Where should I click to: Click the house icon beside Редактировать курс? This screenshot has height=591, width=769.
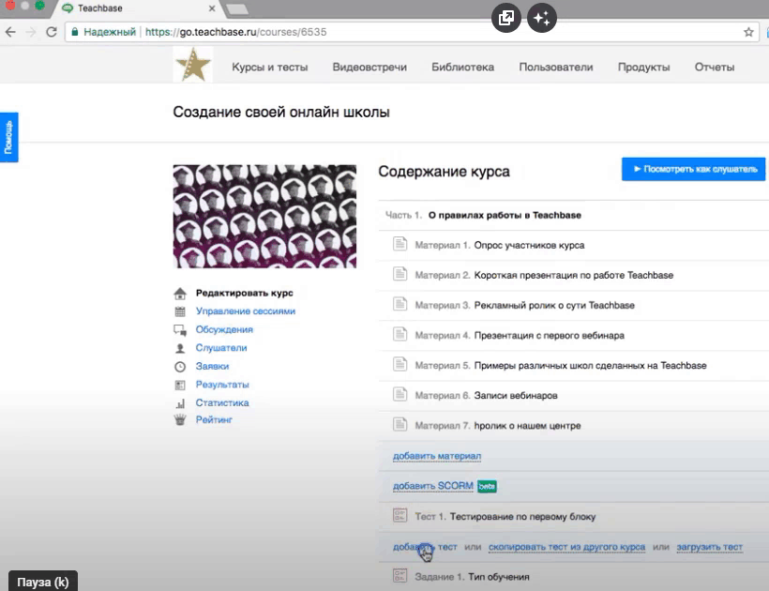tap(180, 294)
